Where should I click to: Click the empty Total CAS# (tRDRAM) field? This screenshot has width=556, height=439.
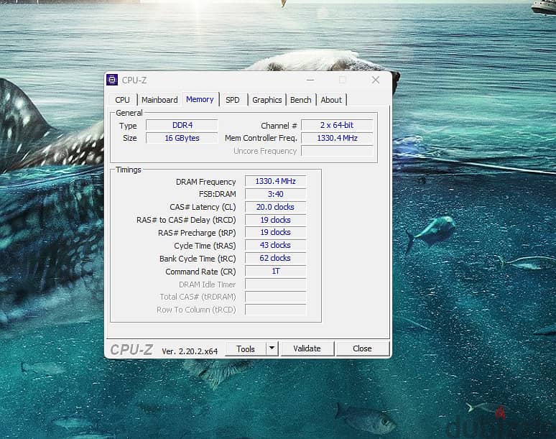(x=276, y=297)
